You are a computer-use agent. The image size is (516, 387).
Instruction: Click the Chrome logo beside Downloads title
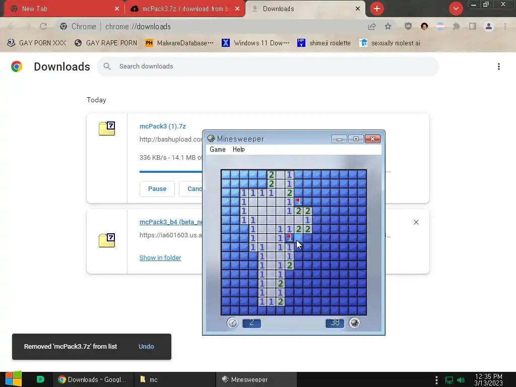point(17,67)
